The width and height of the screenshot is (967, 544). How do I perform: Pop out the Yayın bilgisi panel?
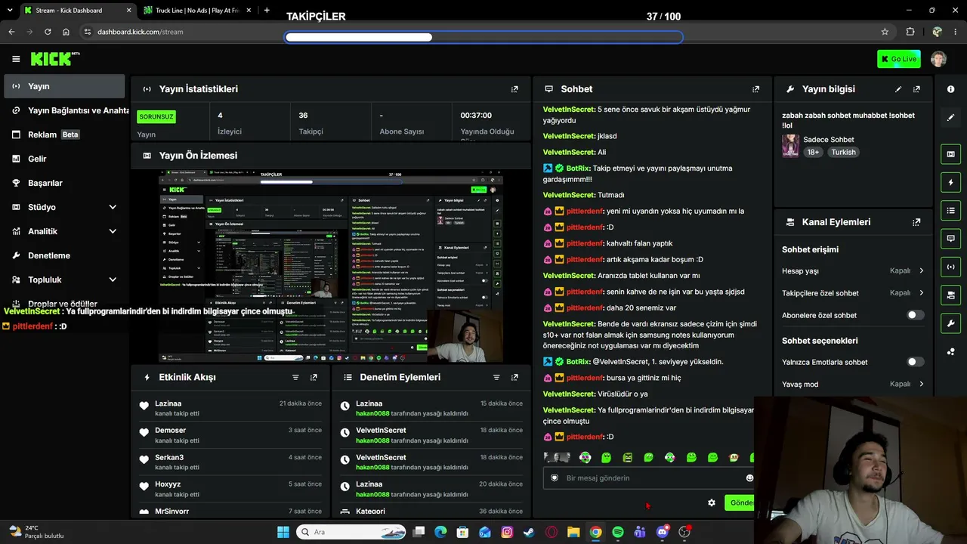916,89
